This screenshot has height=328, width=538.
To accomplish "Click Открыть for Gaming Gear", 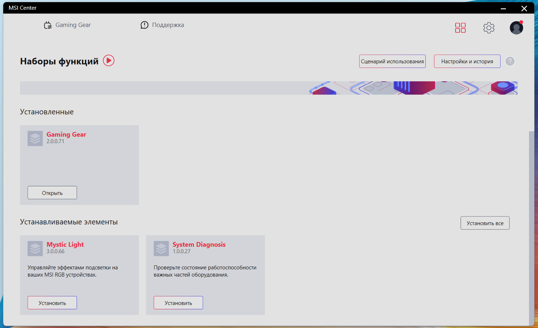I will tap(52, 193).
